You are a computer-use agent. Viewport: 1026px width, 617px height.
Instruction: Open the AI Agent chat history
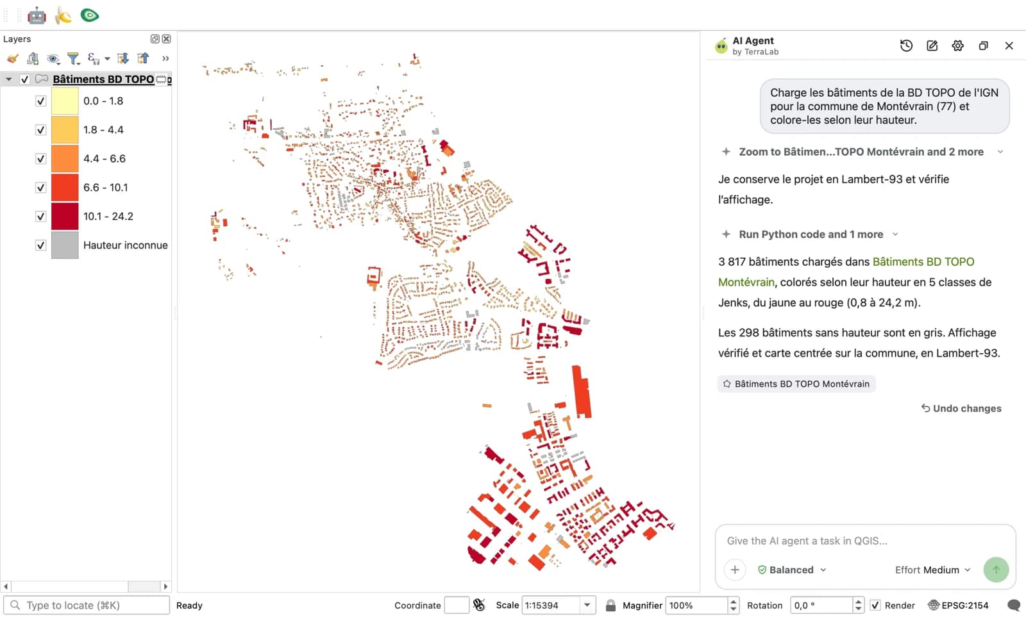tap(906, 45)
